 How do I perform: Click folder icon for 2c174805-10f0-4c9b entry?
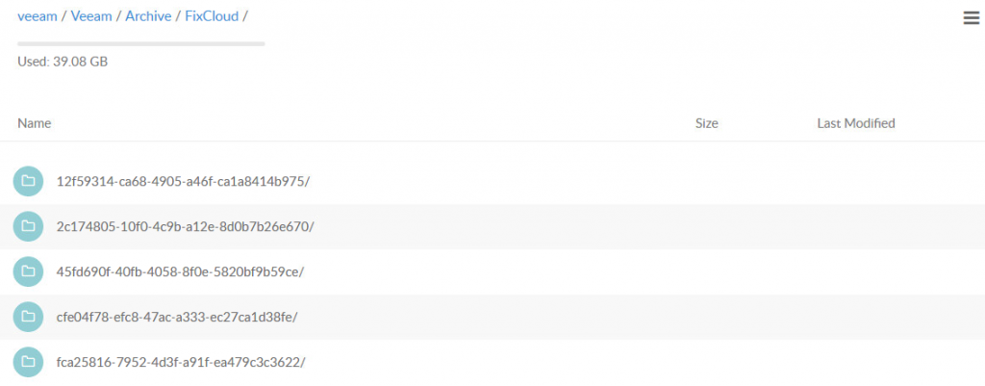click(28, 226)
